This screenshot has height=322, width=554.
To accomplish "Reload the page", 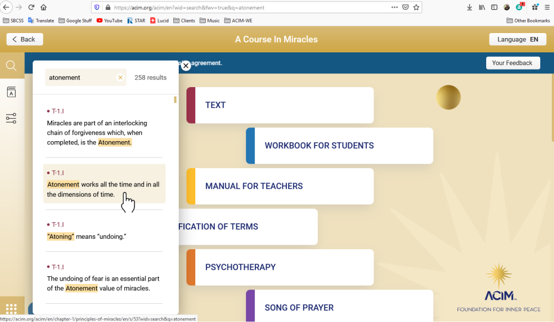I will (31, 7).
